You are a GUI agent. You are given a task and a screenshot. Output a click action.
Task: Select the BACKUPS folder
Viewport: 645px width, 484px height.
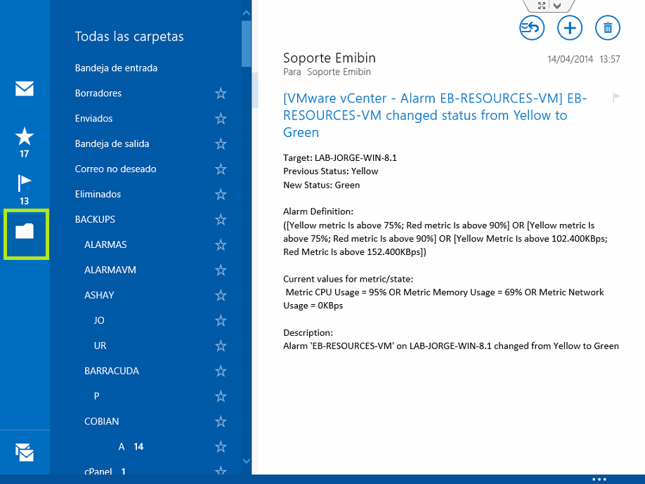[x=95, y=220]
